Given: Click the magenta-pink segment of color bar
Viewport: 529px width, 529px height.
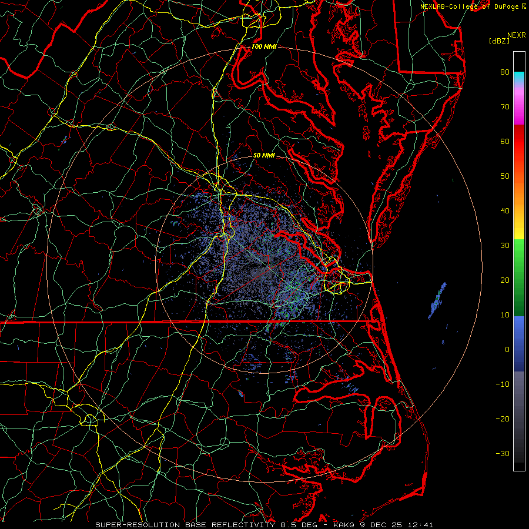Looking at the screenshot, I should pos(519,105).
